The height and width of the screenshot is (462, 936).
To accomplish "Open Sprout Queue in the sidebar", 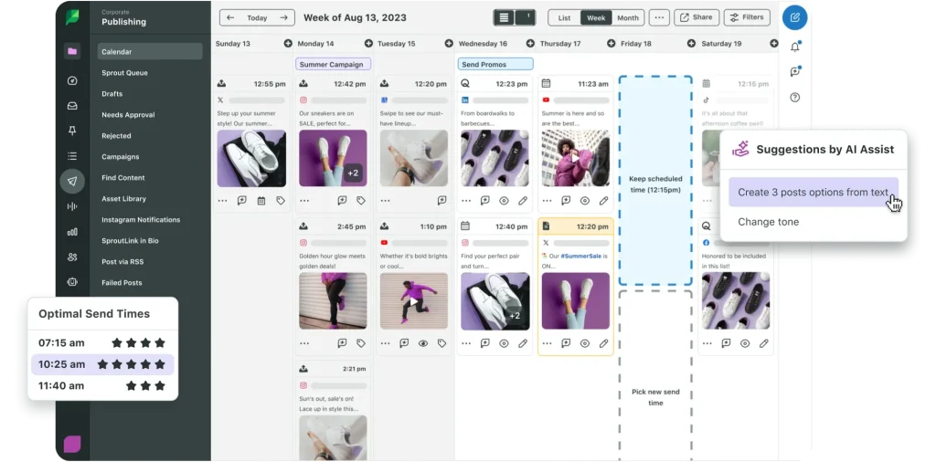I will pyautogui.click(x=124, y=73).
